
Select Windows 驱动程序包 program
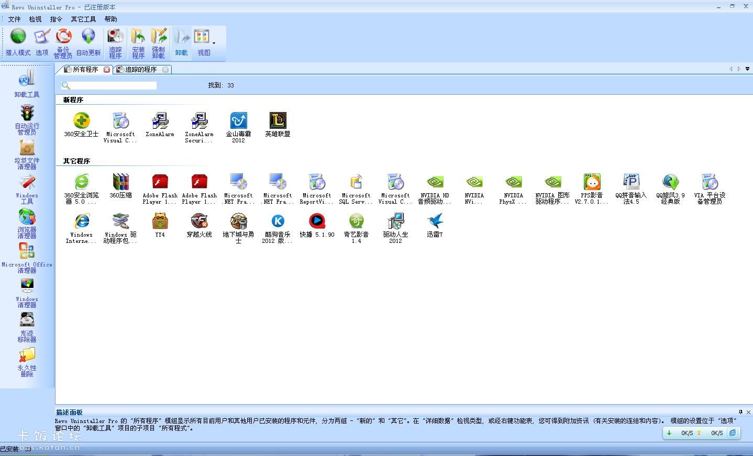pyautogui.click(x=120, y=228)
